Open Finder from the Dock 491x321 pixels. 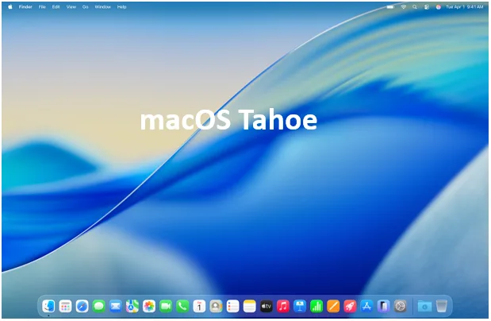(x=48, y=306)
